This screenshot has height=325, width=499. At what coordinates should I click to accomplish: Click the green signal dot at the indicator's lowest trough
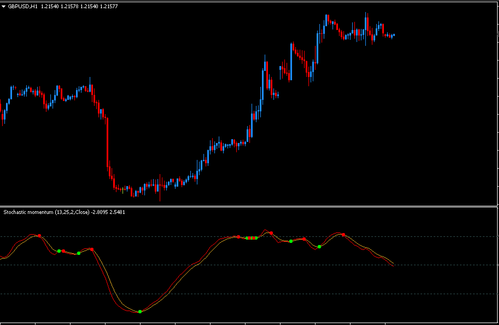[140, 311]
